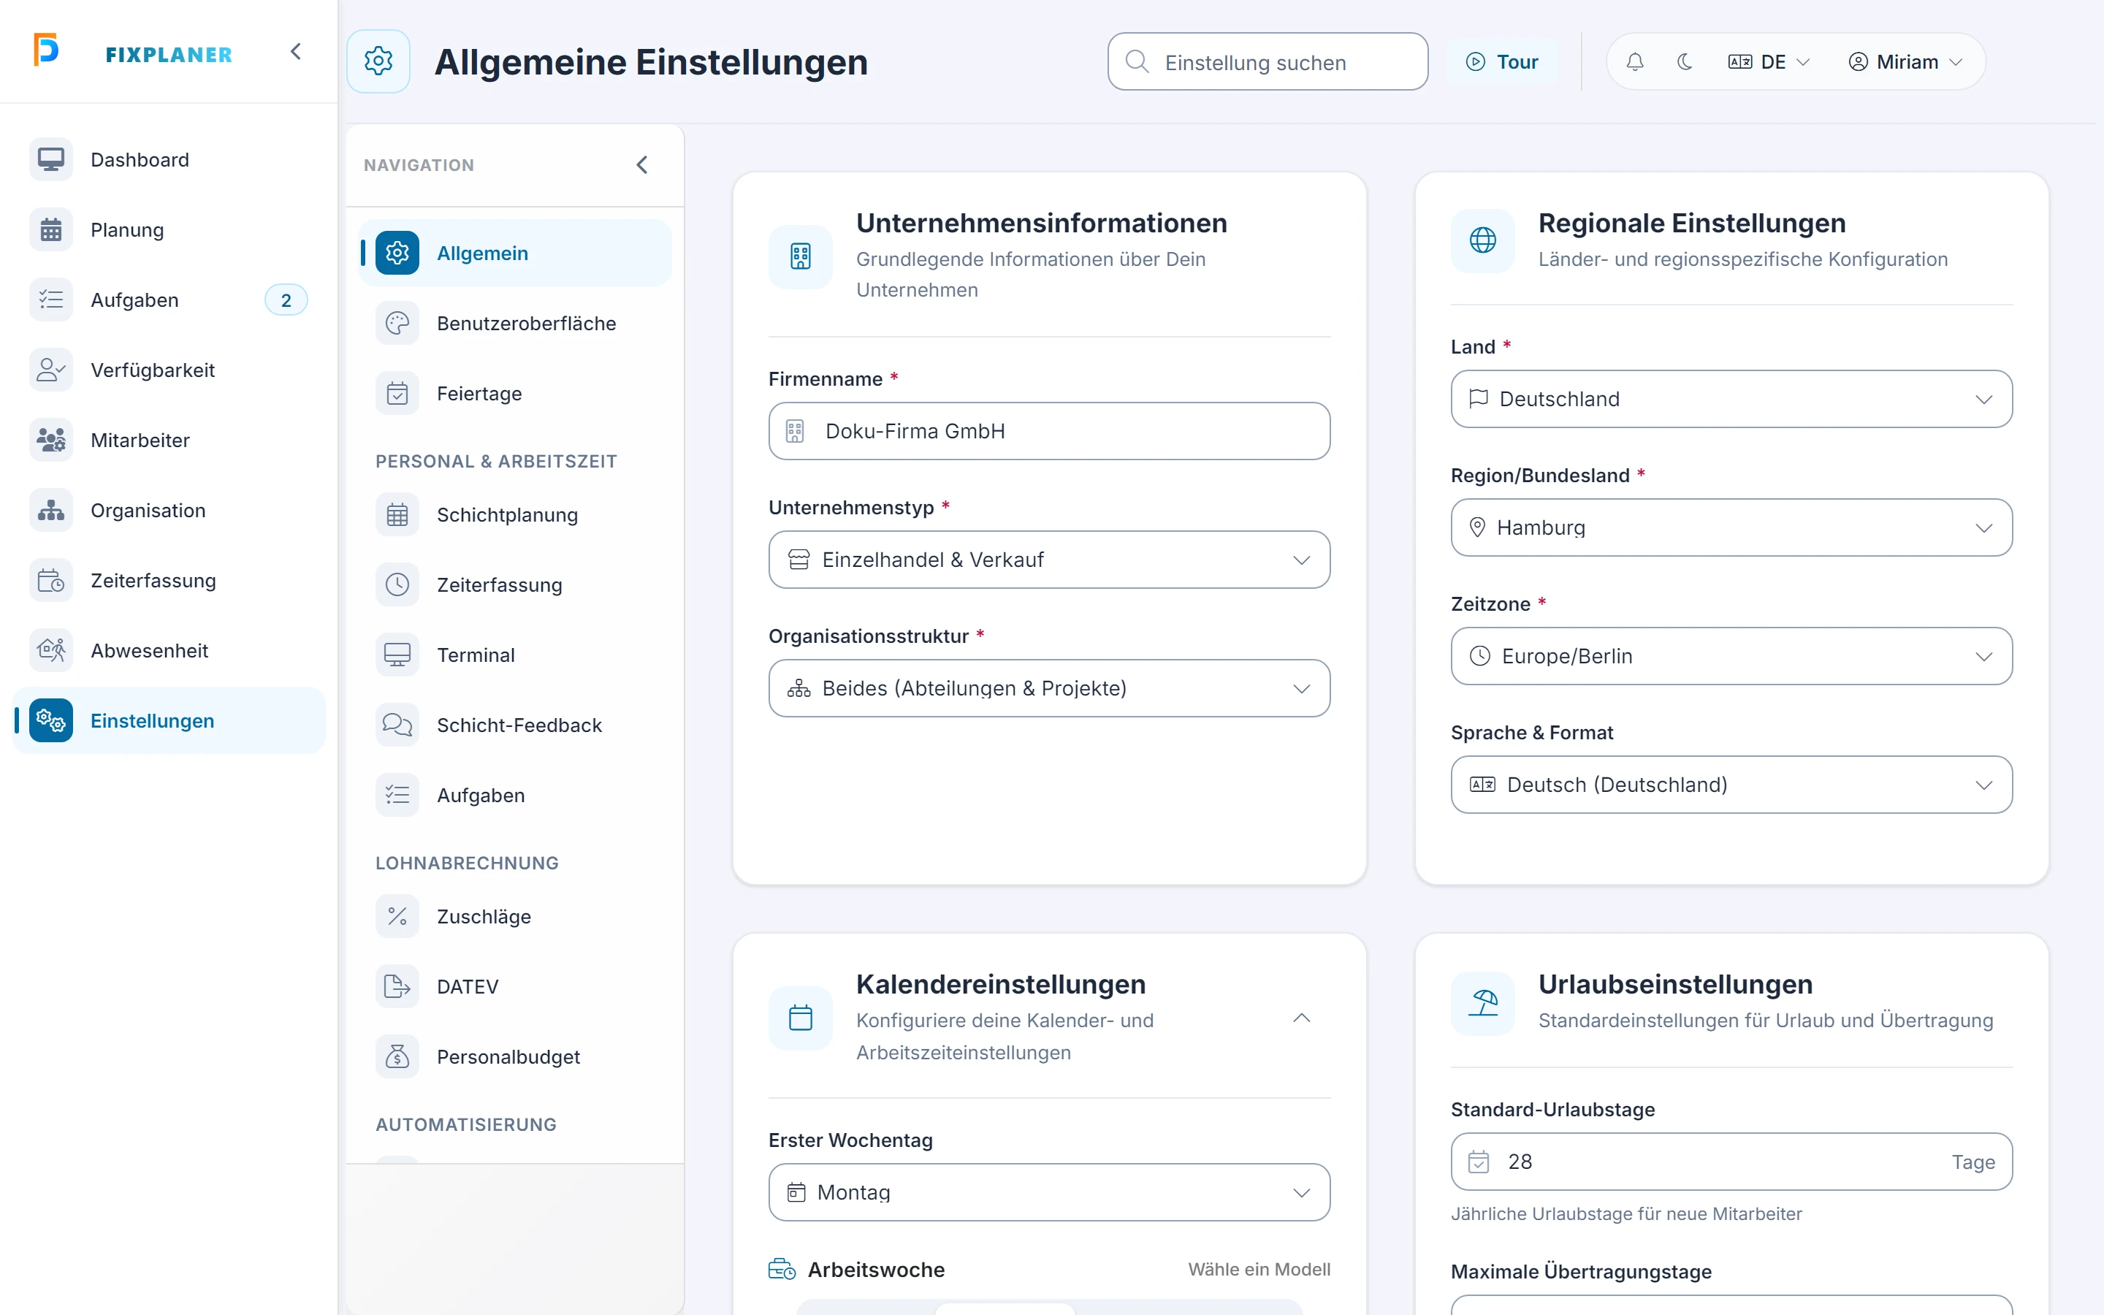Open the Unternehmenstyp dropdown
The width and height of the screenshot is (2104, 1315).
[x=1048, y=559]
